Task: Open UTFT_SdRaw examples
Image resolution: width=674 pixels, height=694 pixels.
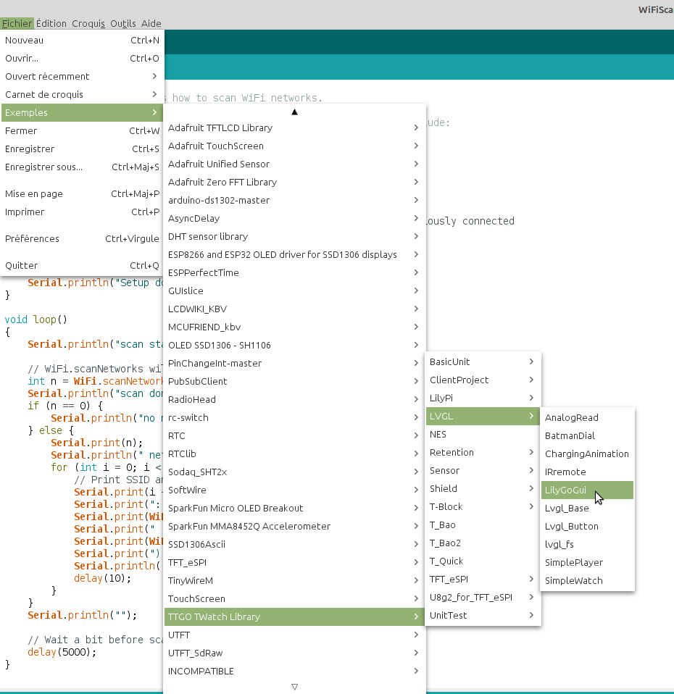Action: coord(294,653)
